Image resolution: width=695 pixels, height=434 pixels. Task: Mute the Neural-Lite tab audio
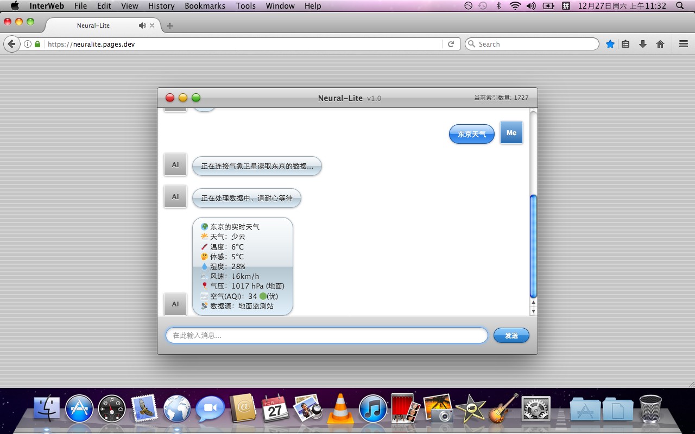click(142, 25)
